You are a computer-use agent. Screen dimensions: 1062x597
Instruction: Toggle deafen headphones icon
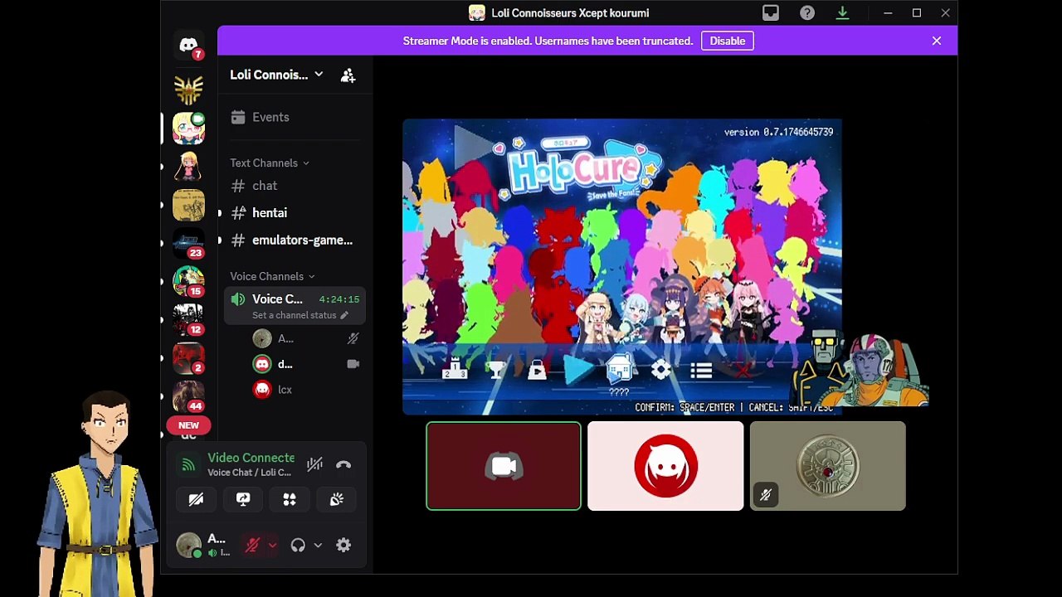click(x=298, y=545)
